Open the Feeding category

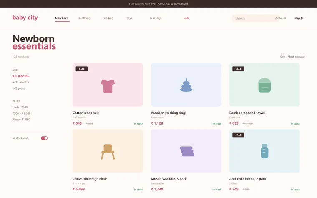(x=108, y=18)
